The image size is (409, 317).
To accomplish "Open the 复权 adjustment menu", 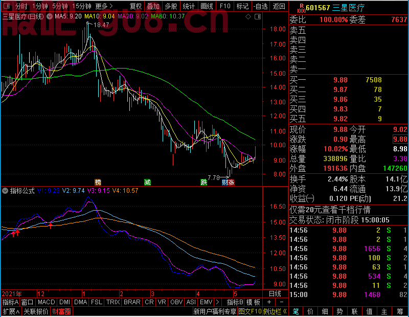I will 135,6.
